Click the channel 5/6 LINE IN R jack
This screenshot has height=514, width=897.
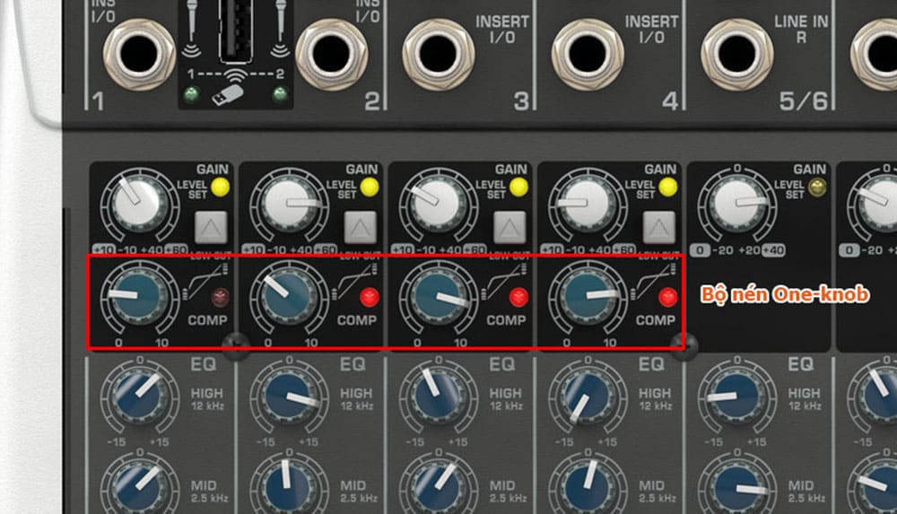coord(736,55)
